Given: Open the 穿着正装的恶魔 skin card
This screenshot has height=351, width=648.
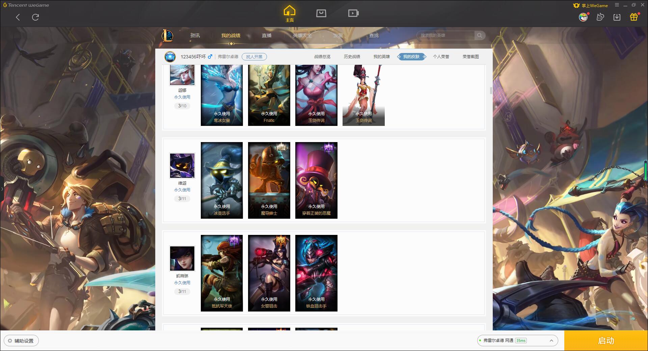Looking at the screenshot, I should pos(316,180).
